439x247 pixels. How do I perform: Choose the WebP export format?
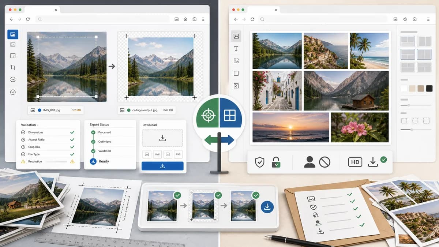tap(157, 154)
